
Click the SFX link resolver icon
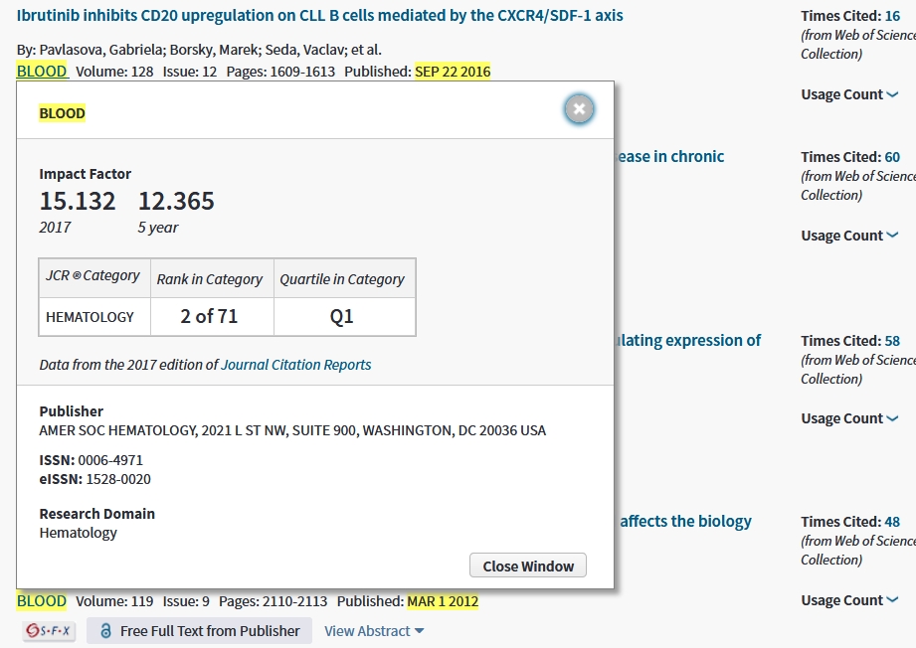[49, 631]
